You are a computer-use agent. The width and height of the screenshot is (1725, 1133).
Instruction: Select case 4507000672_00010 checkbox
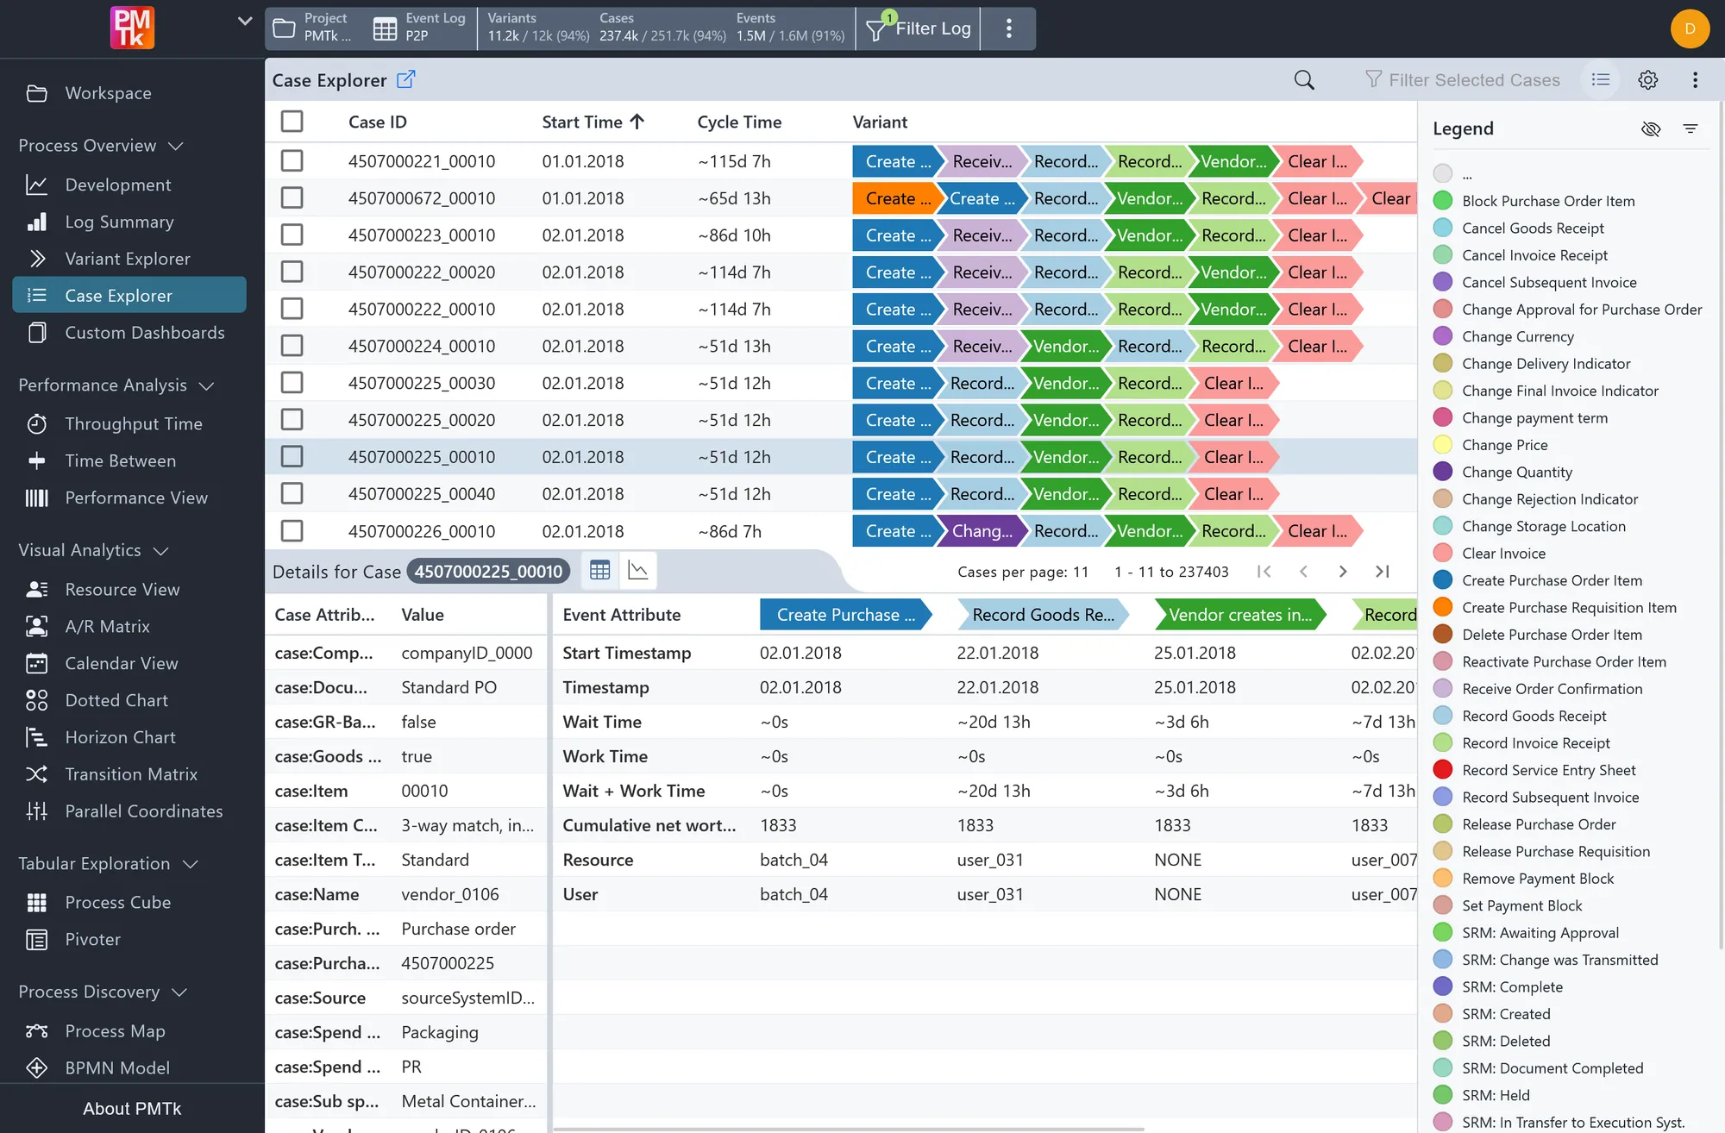pyautogui.click(x=292, y=198)
